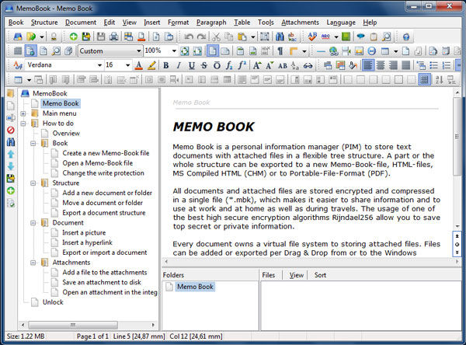Click the Cut scissors icon

216,37
